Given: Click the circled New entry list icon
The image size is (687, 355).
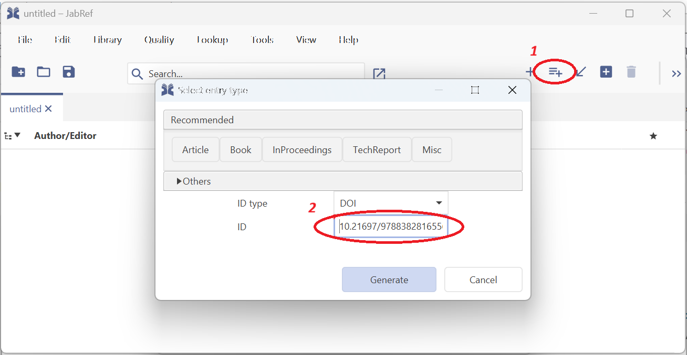Looking at the screenshot, I should (555, 72).
